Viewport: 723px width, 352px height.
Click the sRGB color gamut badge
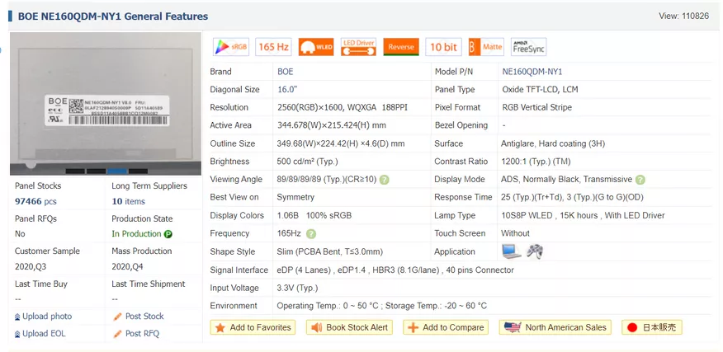coord(231,47)
